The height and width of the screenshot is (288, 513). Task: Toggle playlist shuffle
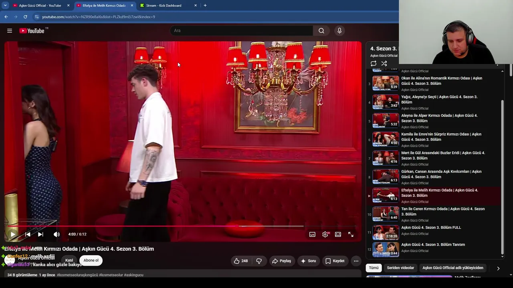[x=384, y=64]
